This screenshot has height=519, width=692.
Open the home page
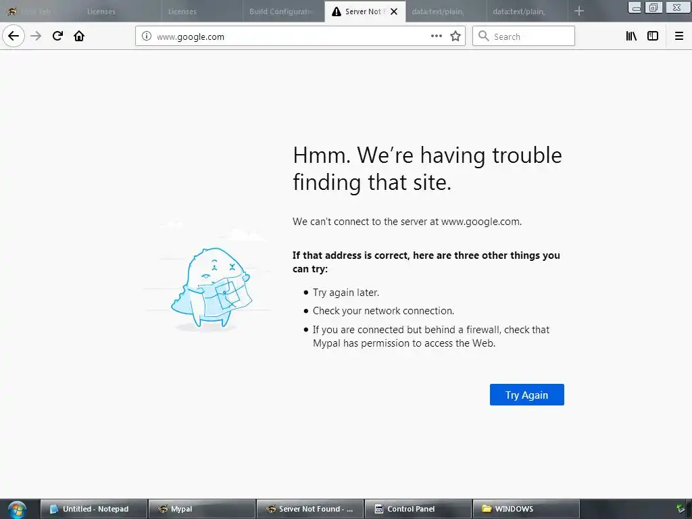coord(79,36)
